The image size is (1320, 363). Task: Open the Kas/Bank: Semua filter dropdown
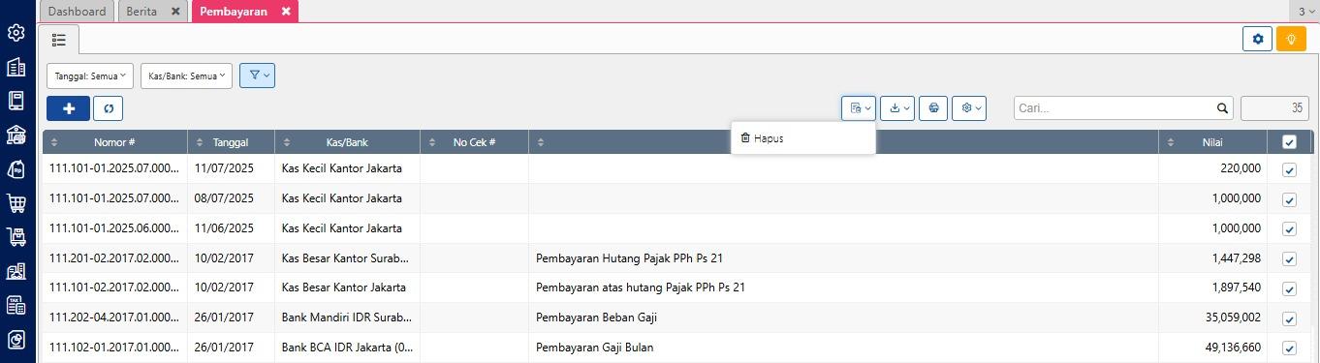point(186,76)
